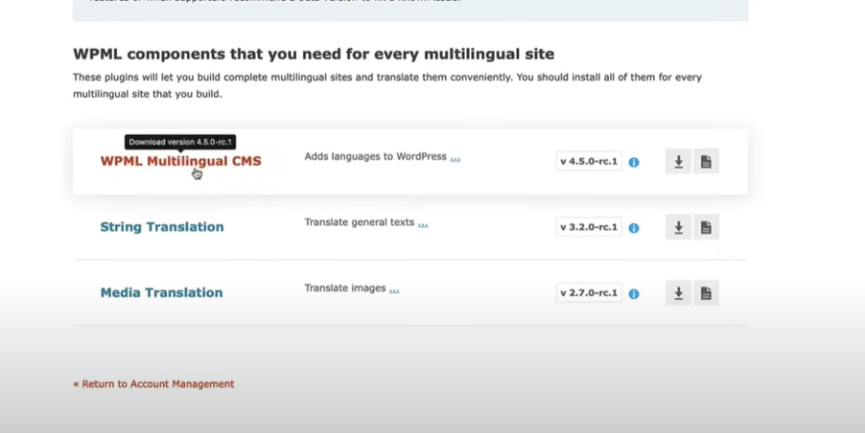Click 'Adds languages to WordPress' text
The height and width of the screenshot is (433, 865).
[x=376, y=156]
